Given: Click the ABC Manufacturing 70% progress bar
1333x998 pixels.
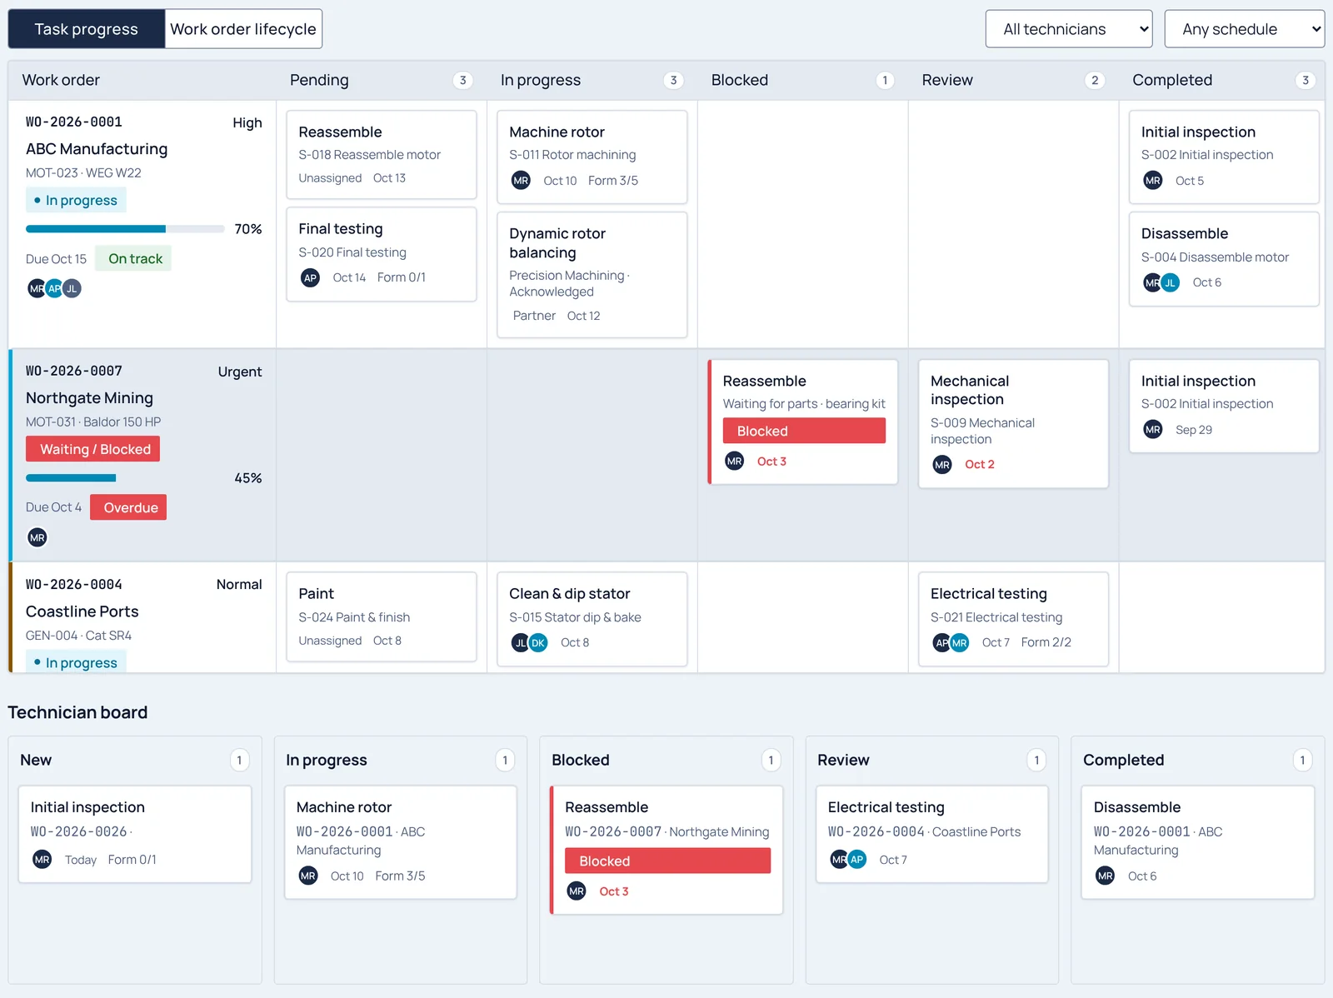Looking at the screenshot, I should point(125,229).
